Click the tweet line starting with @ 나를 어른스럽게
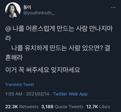The image size is (121, 112). coord(59,29)
